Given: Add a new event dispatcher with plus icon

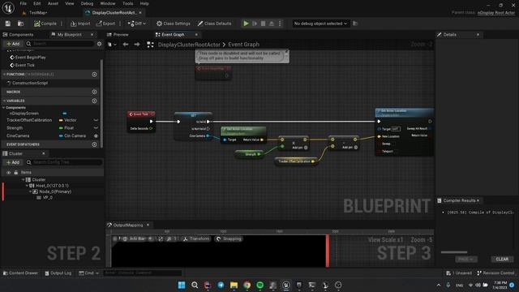Looking at the screenshot, I should pyautogui.click(x=94, y=144).
